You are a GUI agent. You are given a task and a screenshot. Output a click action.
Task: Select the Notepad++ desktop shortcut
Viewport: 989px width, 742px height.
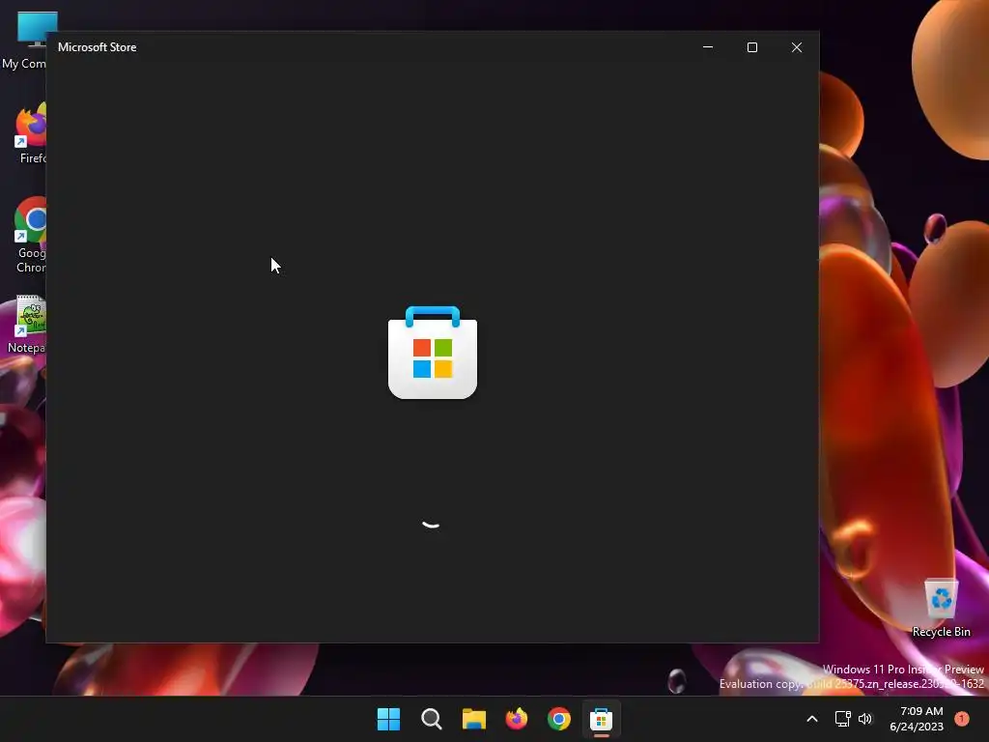[26, 325]
